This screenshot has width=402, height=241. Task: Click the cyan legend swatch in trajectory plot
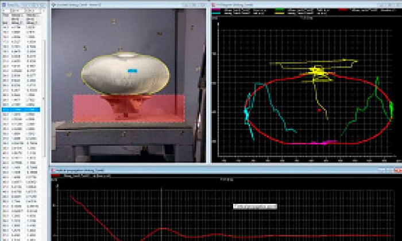tap(217, 13)
